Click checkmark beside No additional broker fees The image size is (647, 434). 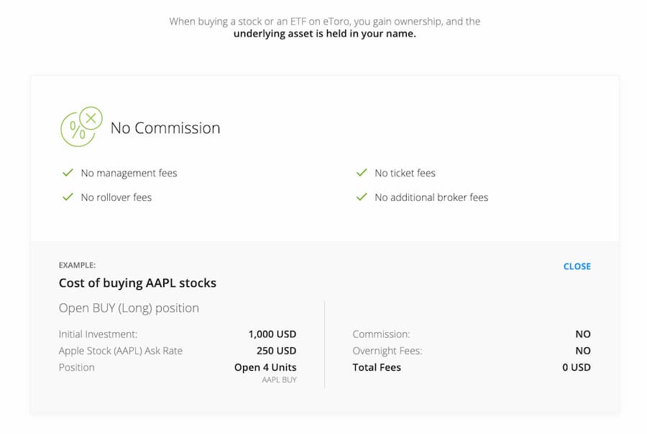pos(362,197)
